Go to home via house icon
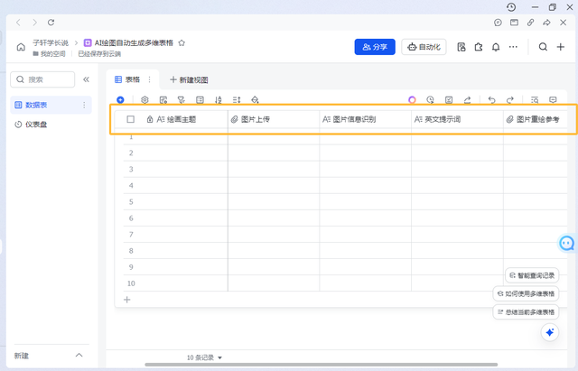This screenshot has height=371, width=578. click(21, 47)
